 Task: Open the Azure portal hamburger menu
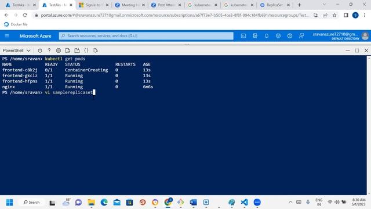(7, 36)
